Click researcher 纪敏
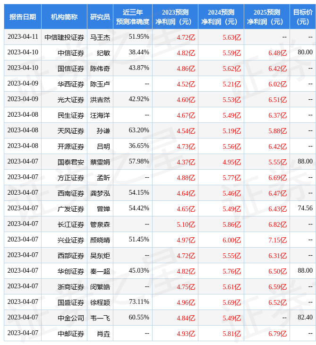This screenshot has width=316, height=345. pos(103,53)
